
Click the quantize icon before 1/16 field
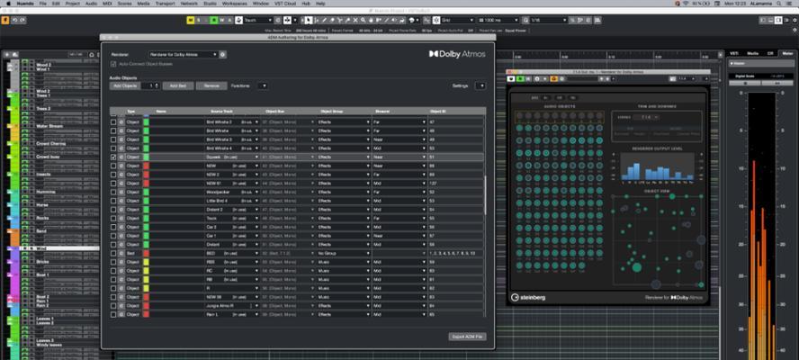tap(525, 20)
